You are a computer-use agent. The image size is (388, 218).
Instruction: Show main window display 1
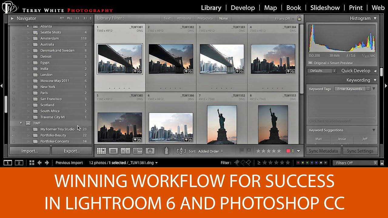8,163
